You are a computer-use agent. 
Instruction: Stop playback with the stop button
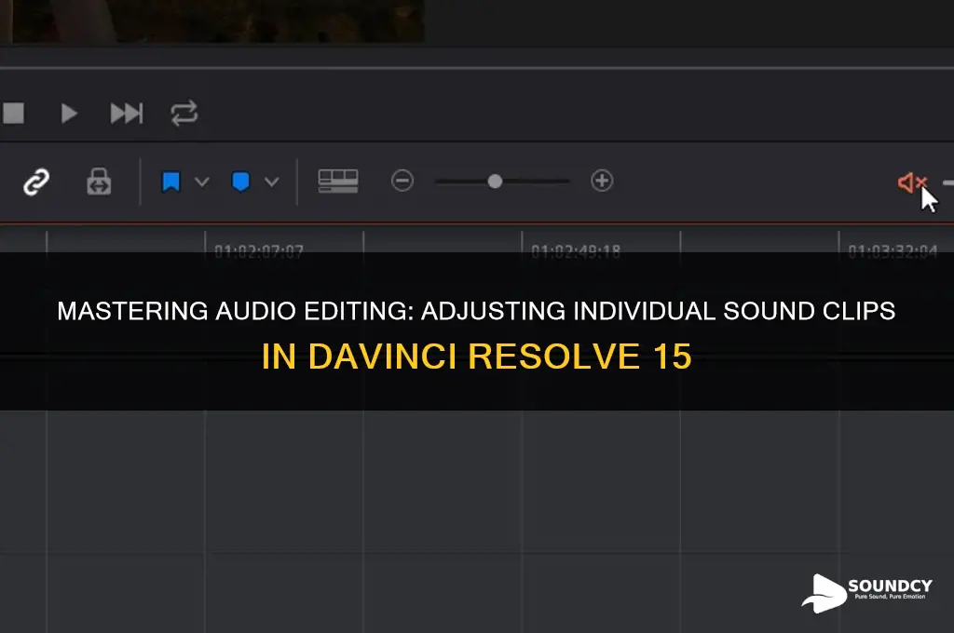coord(13,113)
